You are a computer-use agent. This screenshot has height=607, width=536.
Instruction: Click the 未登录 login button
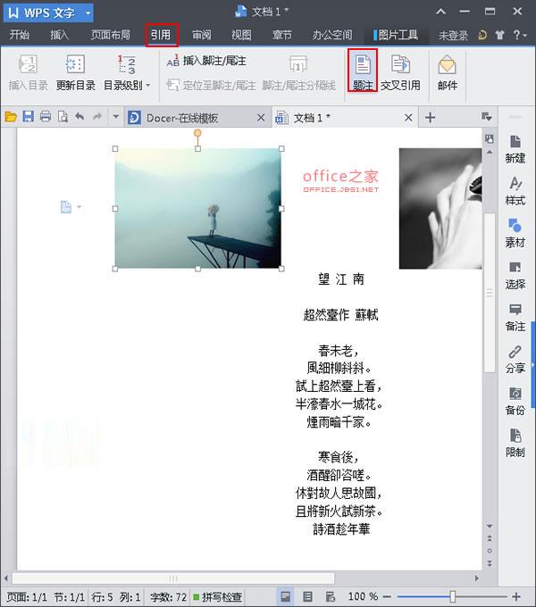tap(454, 36)
